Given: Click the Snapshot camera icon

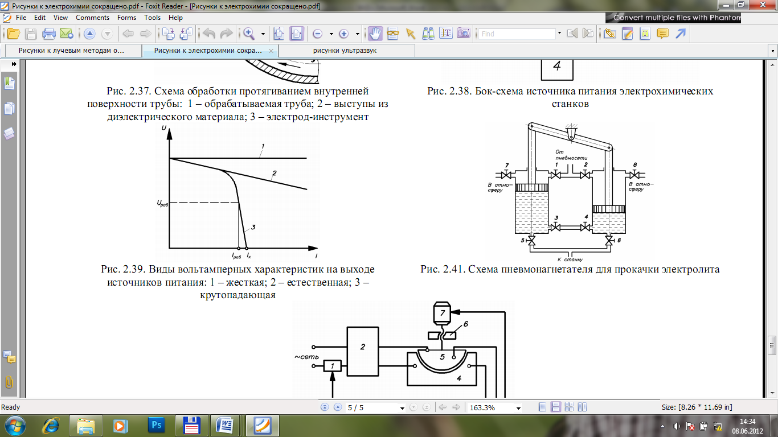Looking at the screenshot, I should tap(464, 34).
